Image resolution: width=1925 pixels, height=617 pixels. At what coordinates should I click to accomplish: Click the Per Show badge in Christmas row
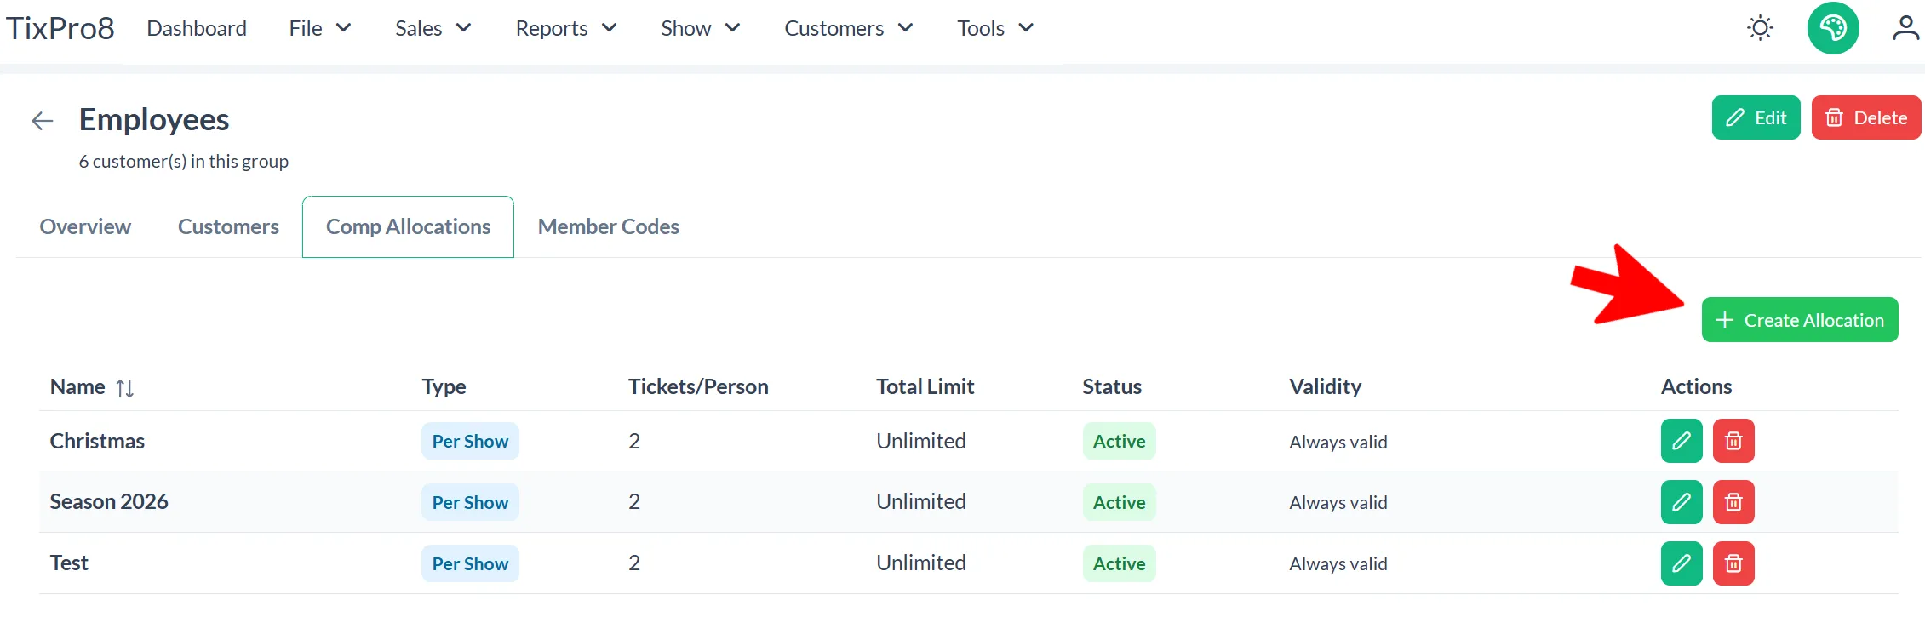tap(470, 441)
